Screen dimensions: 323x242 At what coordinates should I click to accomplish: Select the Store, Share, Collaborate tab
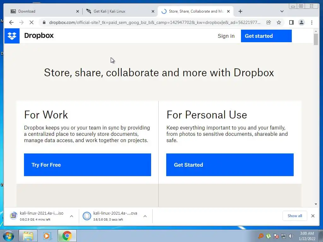(x=195, y=11)
